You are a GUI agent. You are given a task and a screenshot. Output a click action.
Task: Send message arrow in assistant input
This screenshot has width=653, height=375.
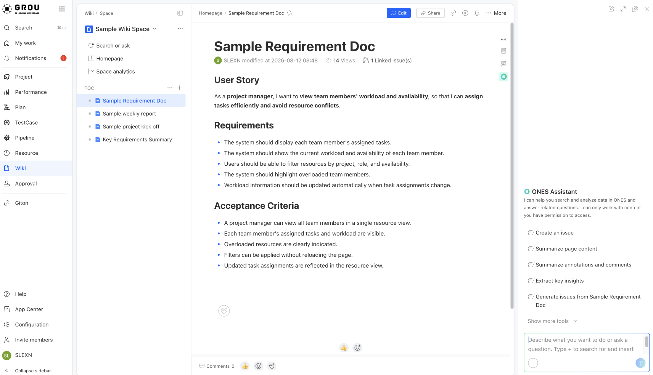tap(640, 363)
